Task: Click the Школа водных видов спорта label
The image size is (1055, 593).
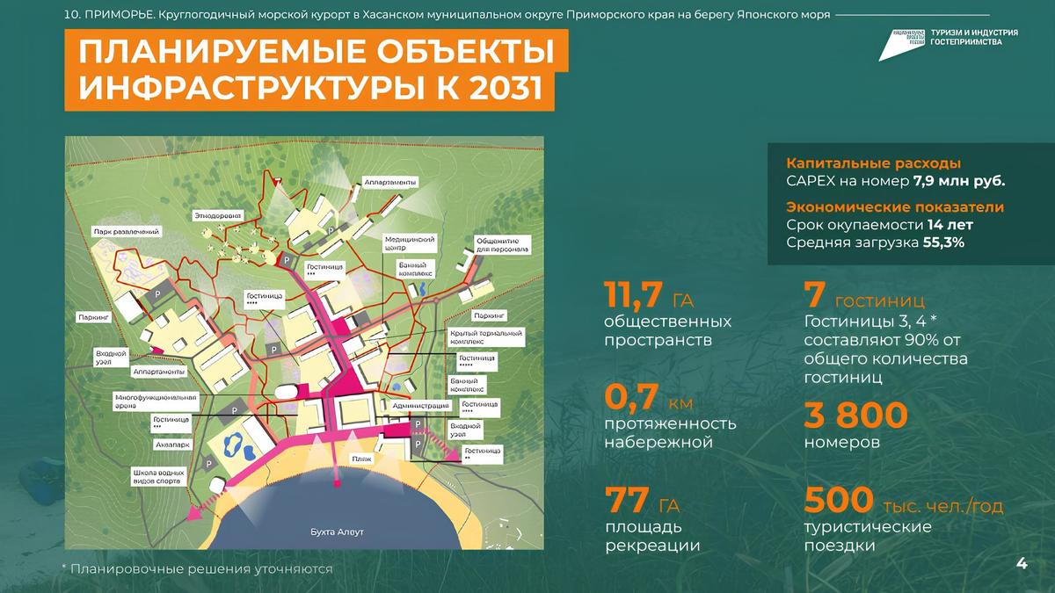Action: [159, 477]
